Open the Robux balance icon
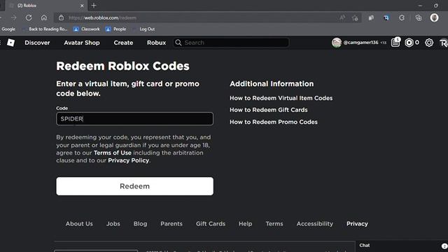The image size is (448, 252). click(409, 43)
